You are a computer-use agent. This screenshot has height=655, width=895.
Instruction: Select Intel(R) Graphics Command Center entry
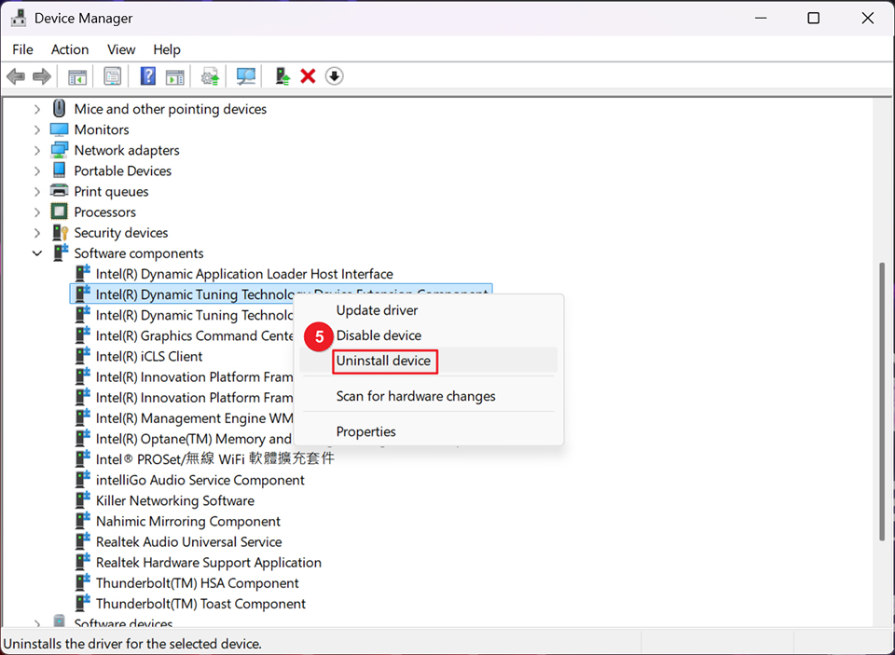(x=194, y=335)
